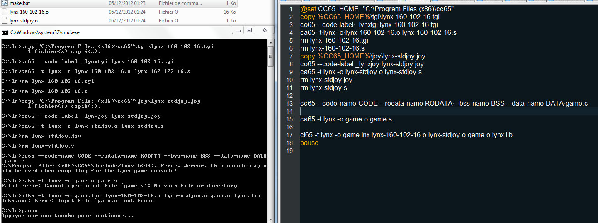Place cursor on the 'pause' command line
This screenshot has width=598, height=223.
309,143
